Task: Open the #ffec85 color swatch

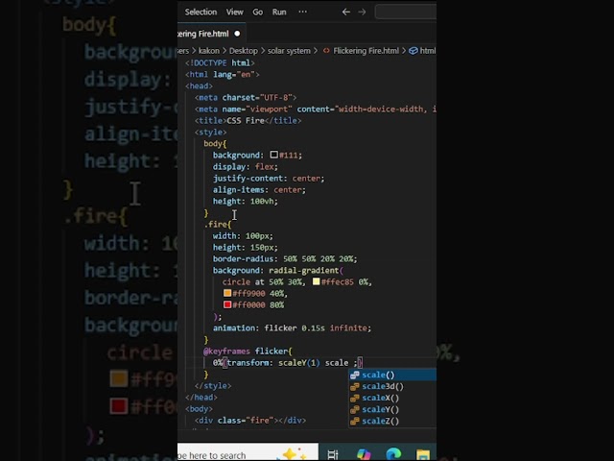Action: [x=316, y=281]
